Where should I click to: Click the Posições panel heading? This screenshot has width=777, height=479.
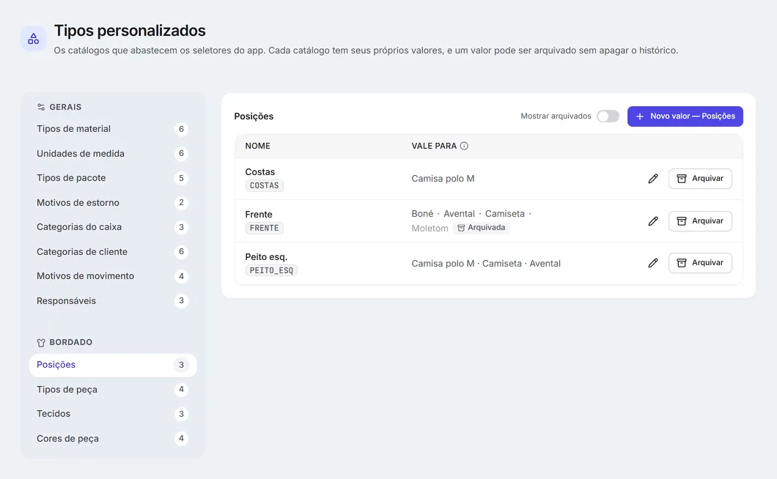tap(254, 116)
